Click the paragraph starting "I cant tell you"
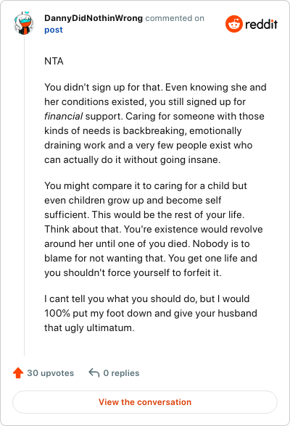Screen dimensions: 290x426 [151, 313]
